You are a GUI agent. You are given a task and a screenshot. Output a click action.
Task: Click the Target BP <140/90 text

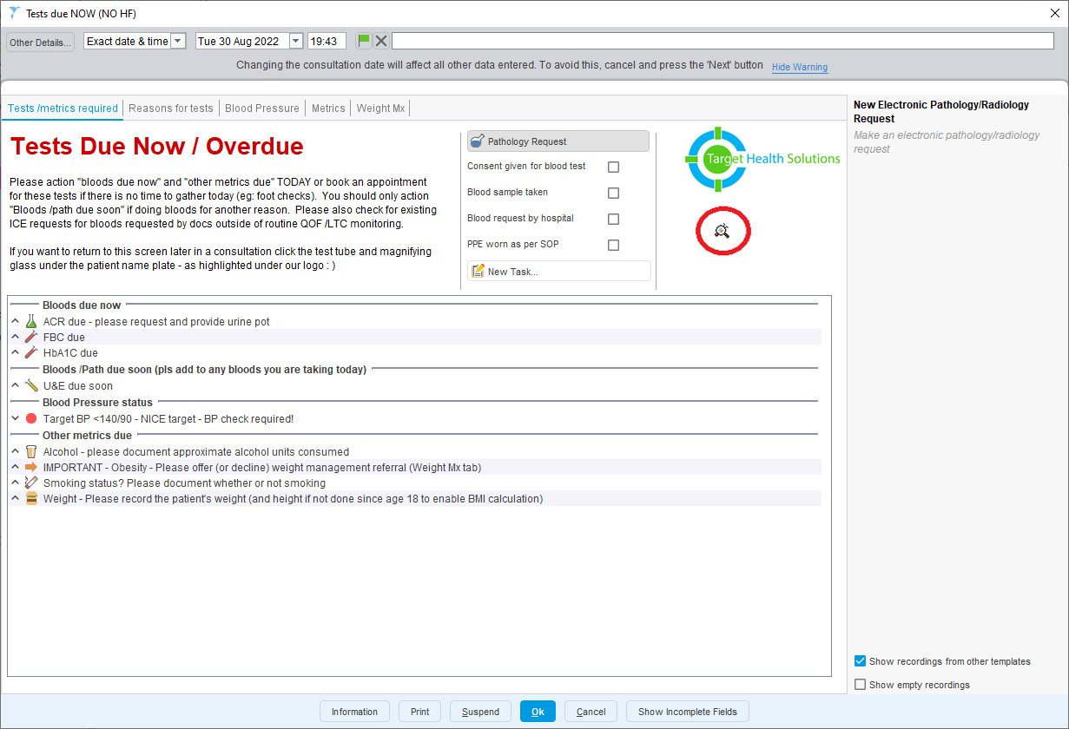pos(168,418)
